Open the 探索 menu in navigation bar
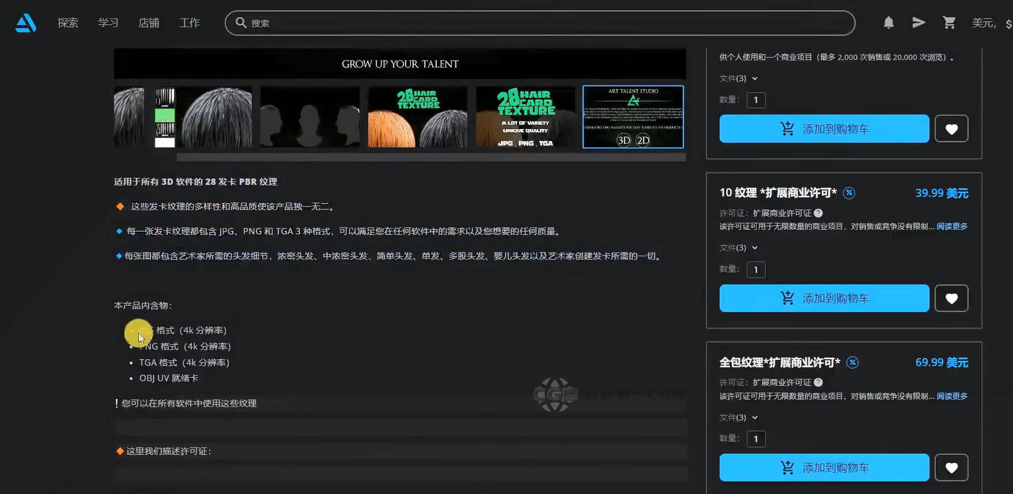1013x494 pixels. [x=68, y=23]
